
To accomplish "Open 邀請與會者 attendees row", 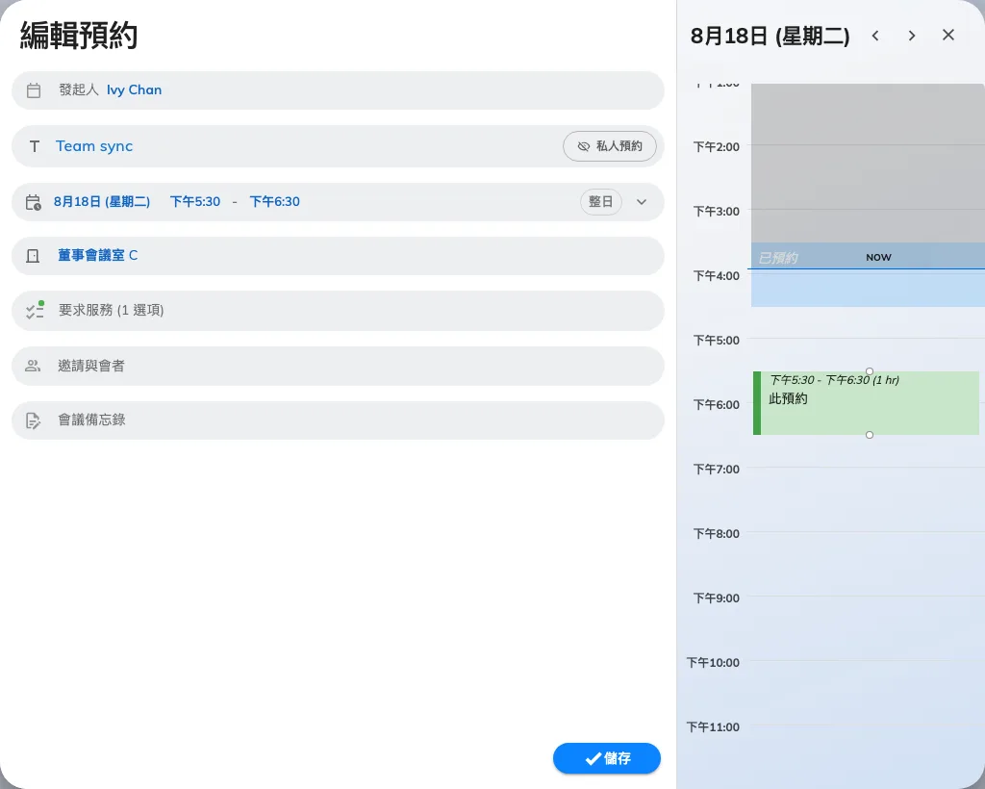I will click(x=338, y=366).
